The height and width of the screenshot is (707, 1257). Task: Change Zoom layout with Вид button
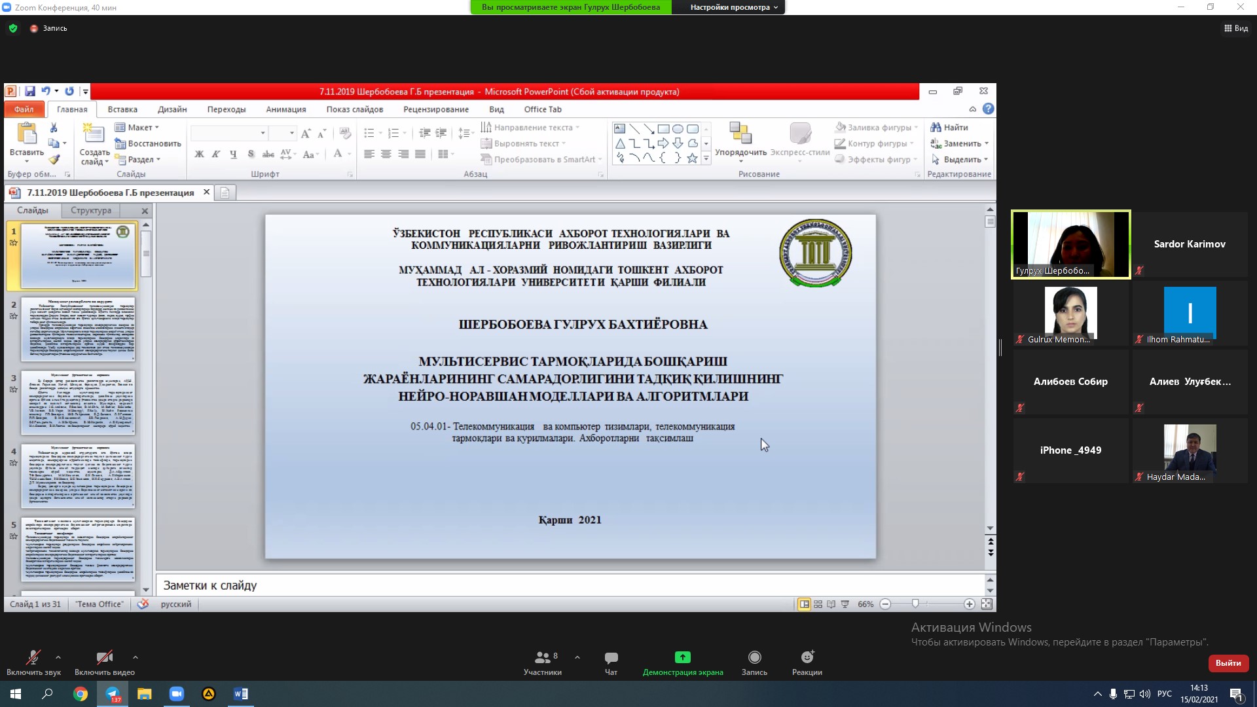(x=1236, y=28)
